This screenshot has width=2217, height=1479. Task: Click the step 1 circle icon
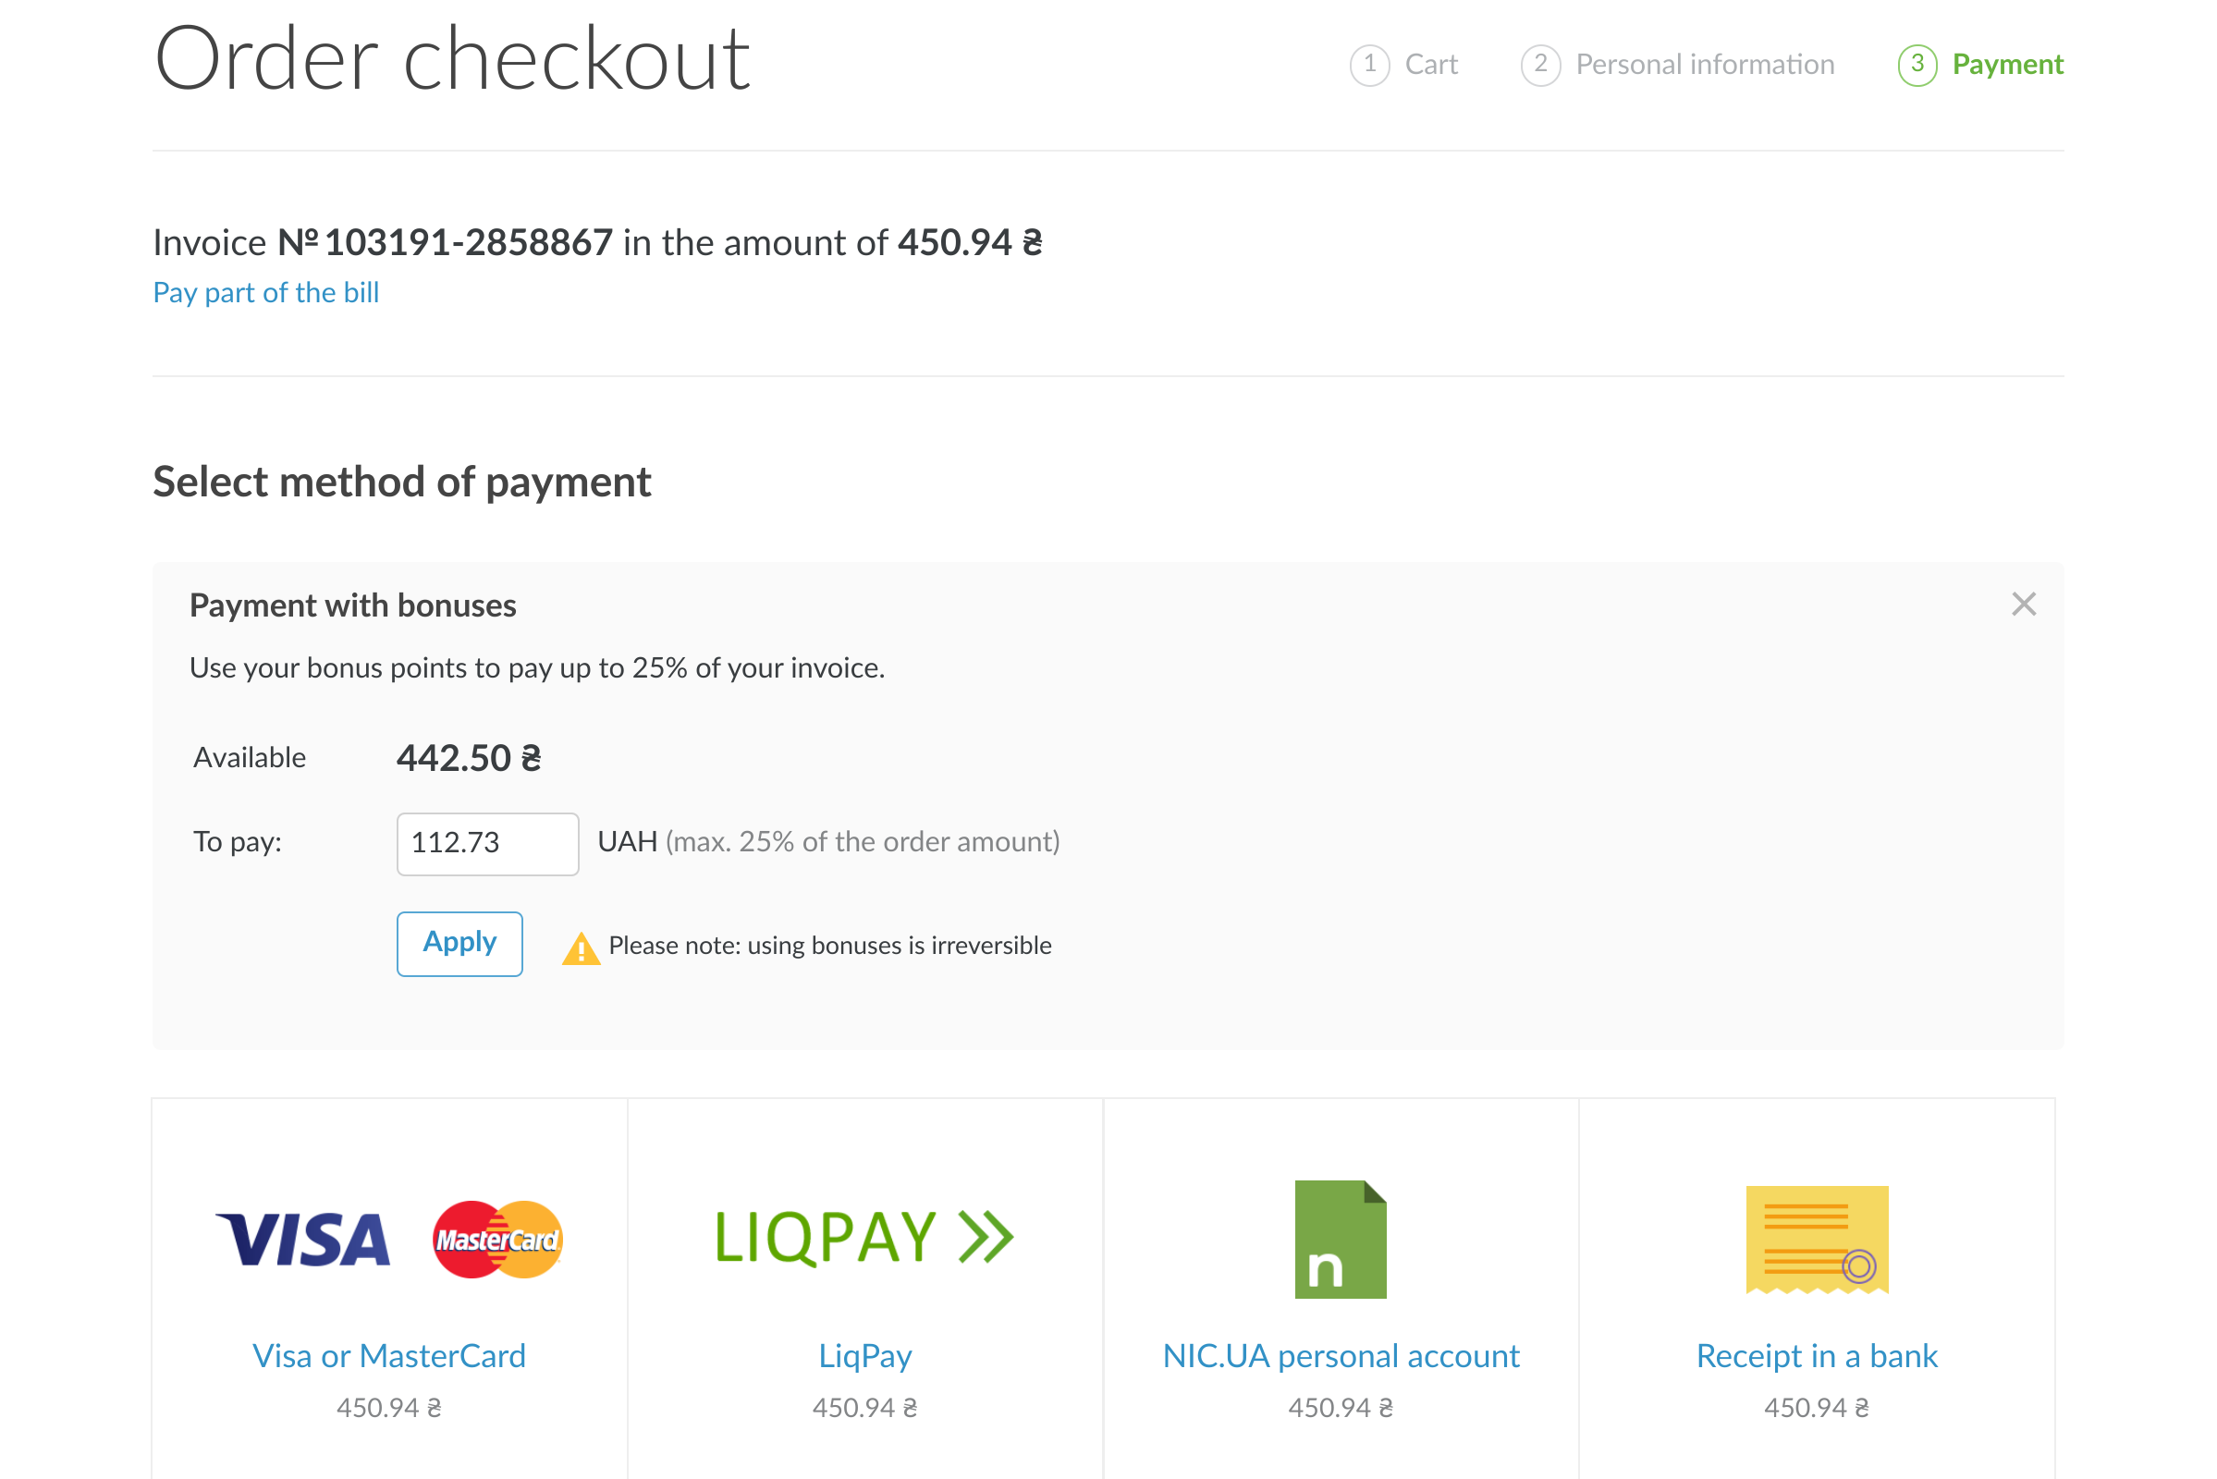coord(1369,65)
